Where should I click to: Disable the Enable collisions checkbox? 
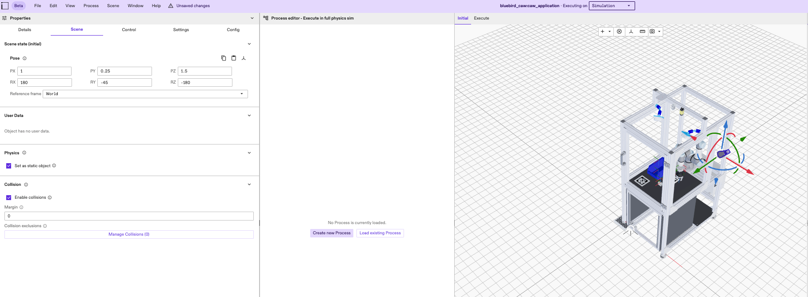[x=9, y=197]
